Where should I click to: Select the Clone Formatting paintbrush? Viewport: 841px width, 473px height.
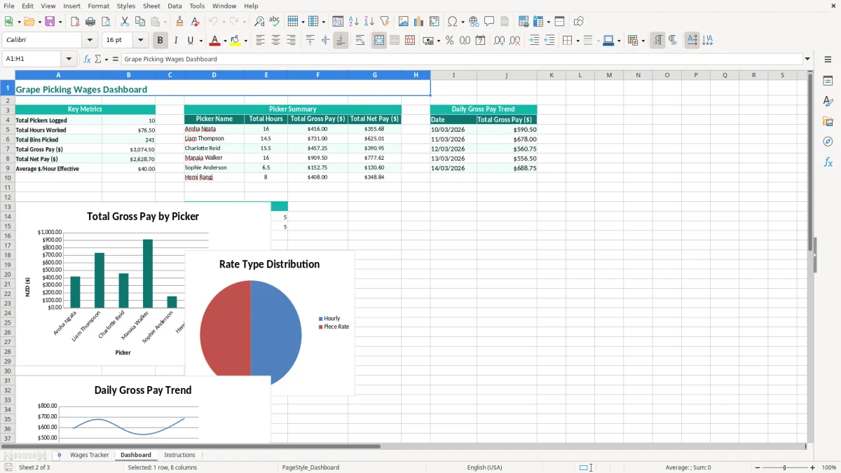pos(180,22)
